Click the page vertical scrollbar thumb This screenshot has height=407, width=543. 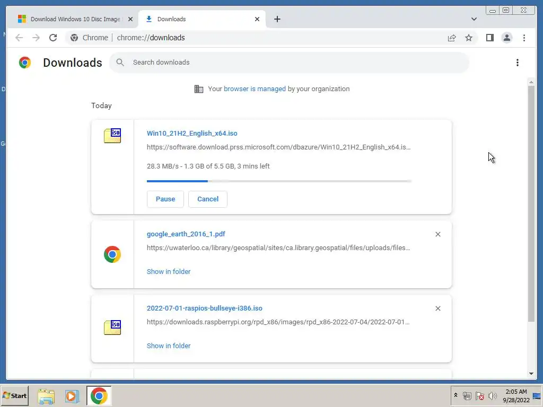click(531, 204)
